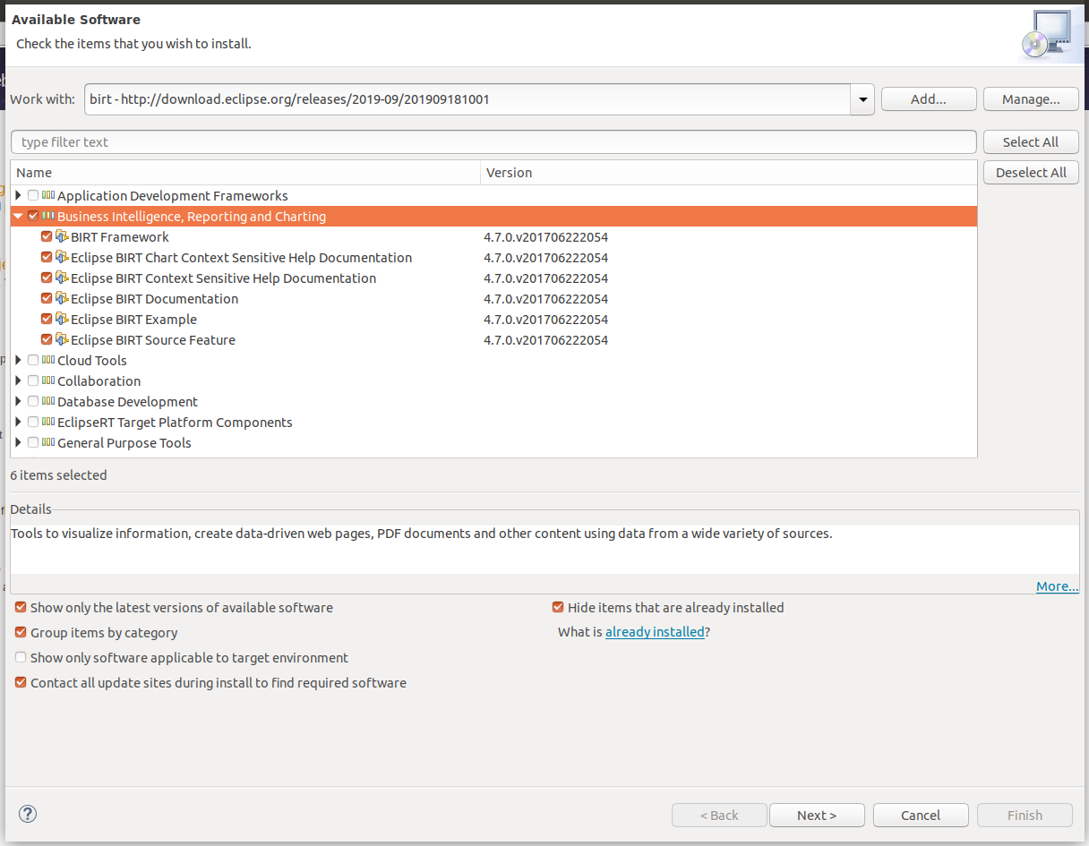This screenshot has width=1089, height=846.
Task: Check the Collaboration category checkbox
Action: click(33, 380)
